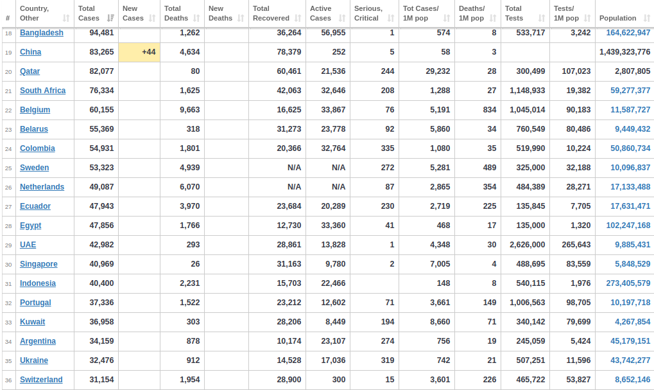Open the UAE country link
The image size is (654, 390).
tap(28, 245)
